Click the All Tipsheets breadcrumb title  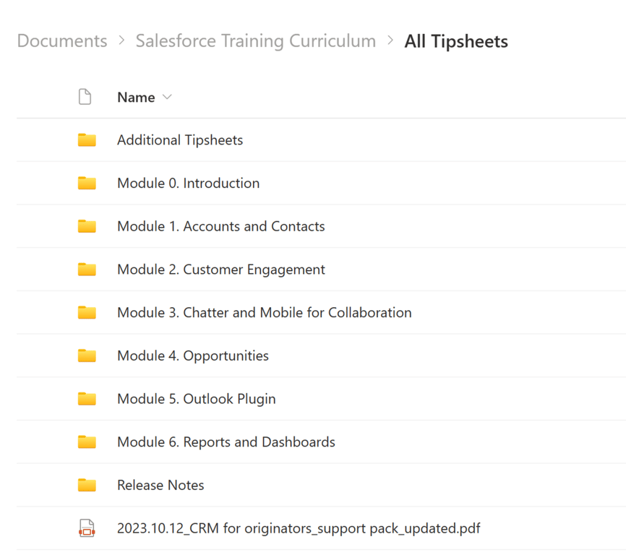(x=456, y=41)
